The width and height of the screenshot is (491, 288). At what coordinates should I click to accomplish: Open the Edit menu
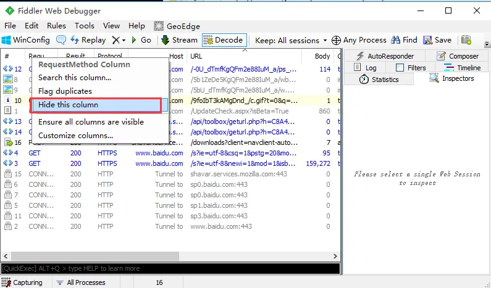pos(31,26)
